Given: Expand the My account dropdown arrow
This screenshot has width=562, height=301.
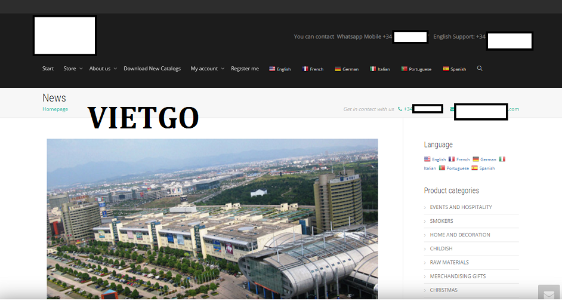Looking at the screenshot, I should [223, 69].
